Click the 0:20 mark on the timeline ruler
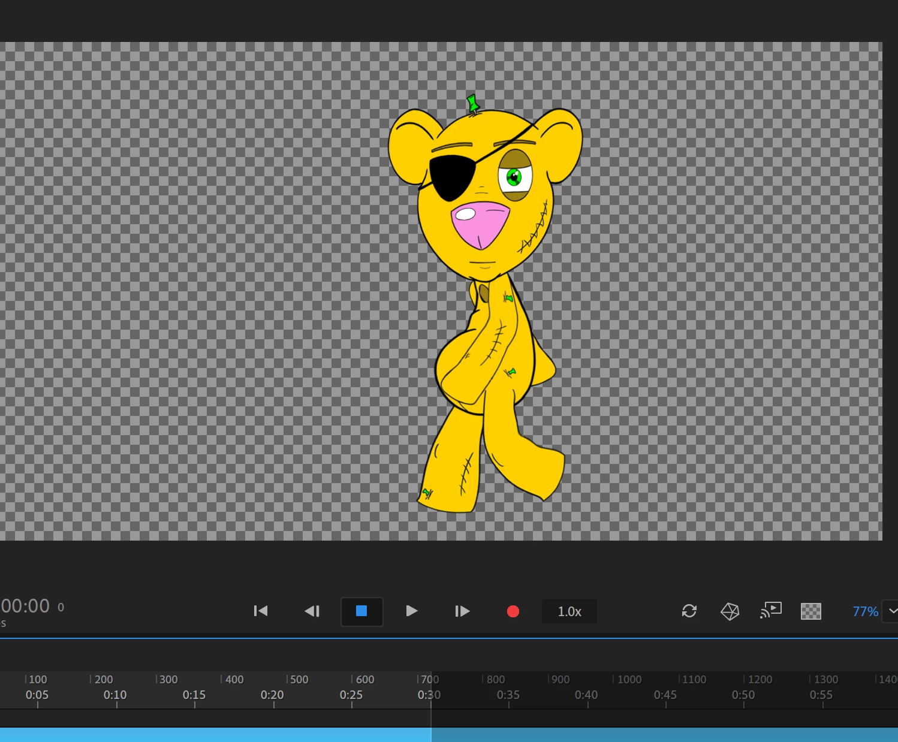This screenshot has width=898, height=742. point(272,695)
